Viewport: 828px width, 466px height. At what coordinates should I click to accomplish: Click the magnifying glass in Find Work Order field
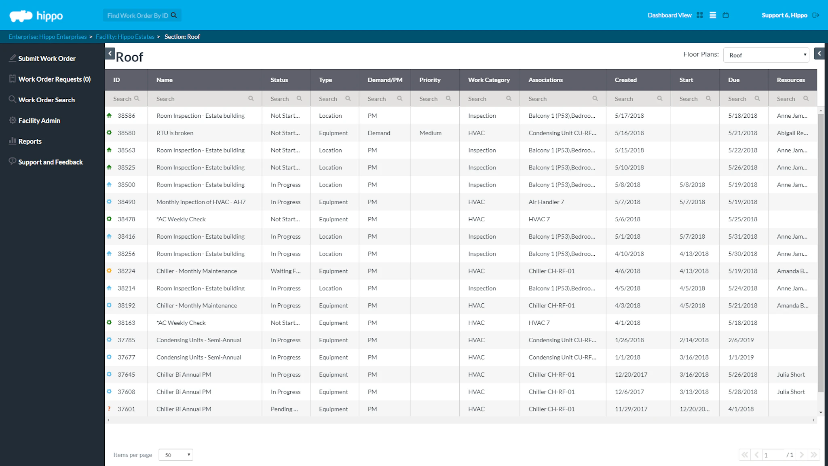(x=174, y=15)
